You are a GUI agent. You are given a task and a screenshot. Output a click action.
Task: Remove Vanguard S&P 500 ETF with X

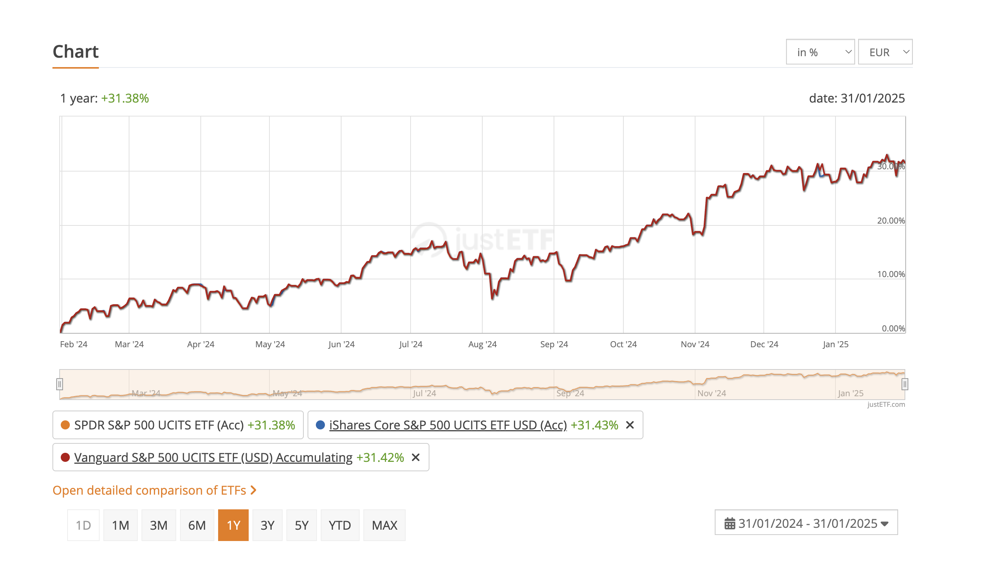click(x=416, y=457)
